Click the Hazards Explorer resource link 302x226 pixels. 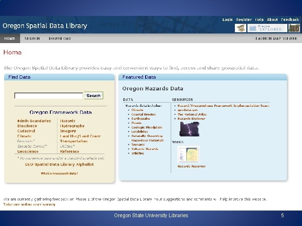(191, 118)
